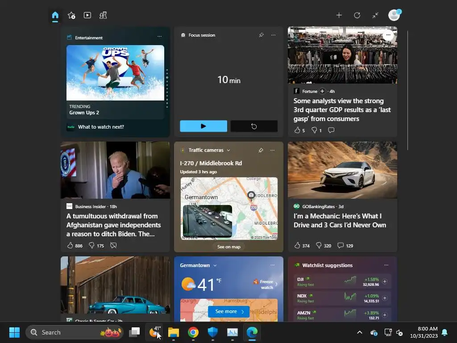Launch Google Chrome from the taskbar
457x343 pixels.
[x=193, y=332]
